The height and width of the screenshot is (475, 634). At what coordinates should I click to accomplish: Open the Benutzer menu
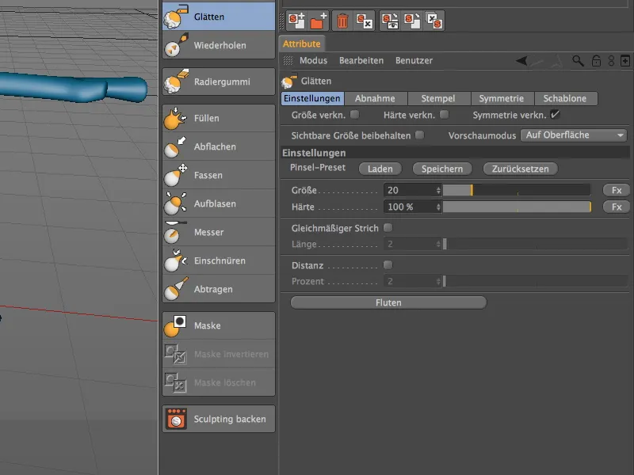[x=414, y=61]
